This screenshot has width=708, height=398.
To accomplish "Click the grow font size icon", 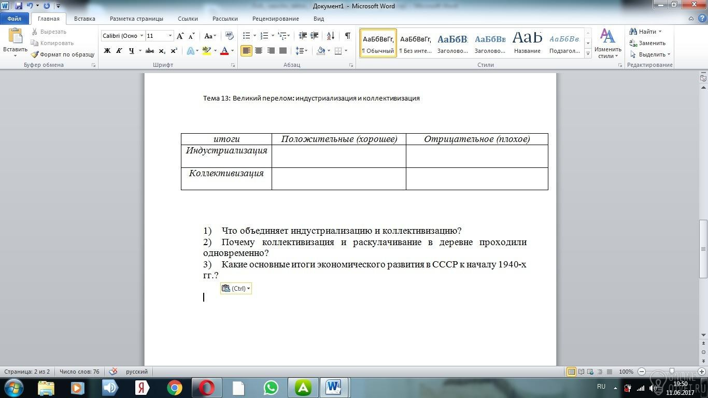I will click(x=180, y=36).
